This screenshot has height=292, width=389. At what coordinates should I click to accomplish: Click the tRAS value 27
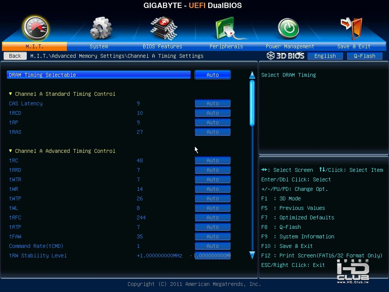click(x=140, y=132)
